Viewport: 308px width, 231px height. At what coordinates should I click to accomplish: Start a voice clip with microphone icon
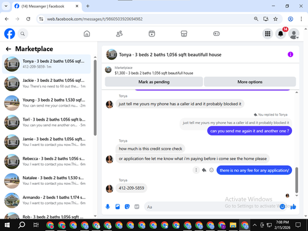(x=108, y=206)
